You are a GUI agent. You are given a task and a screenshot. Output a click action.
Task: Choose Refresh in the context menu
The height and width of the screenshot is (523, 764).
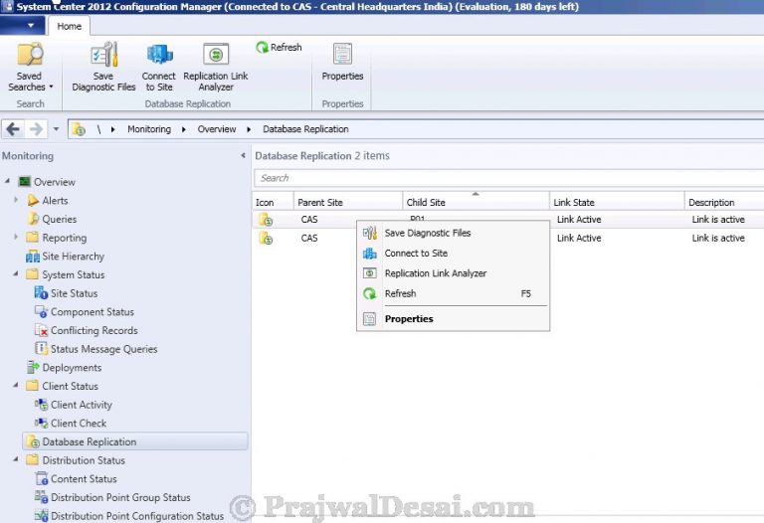pos(454,293)
